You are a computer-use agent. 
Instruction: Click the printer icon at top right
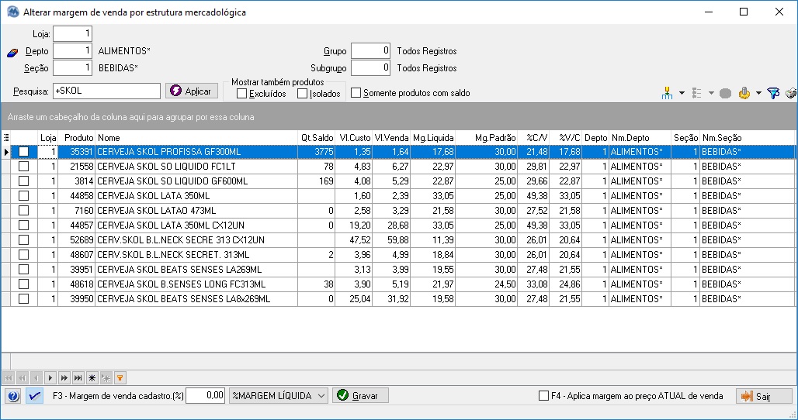coord(791,93)
